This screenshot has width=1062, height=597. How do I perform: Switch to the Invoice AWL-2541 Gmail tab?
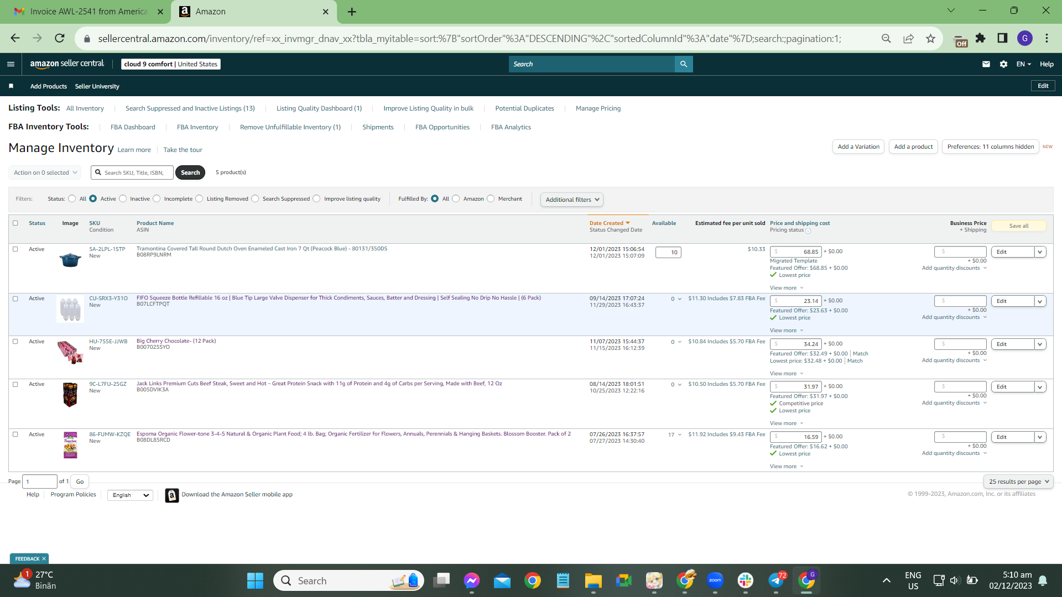tap(88, 12)
